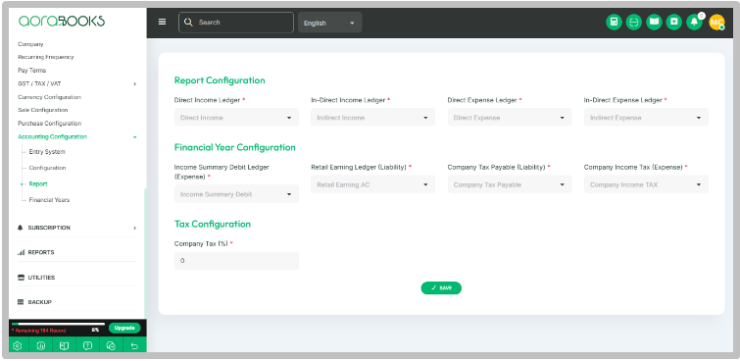Open In-Direct Income Ledger dropdown
The height and width of the screenshot is (361, 740).
tap(372, 117)
